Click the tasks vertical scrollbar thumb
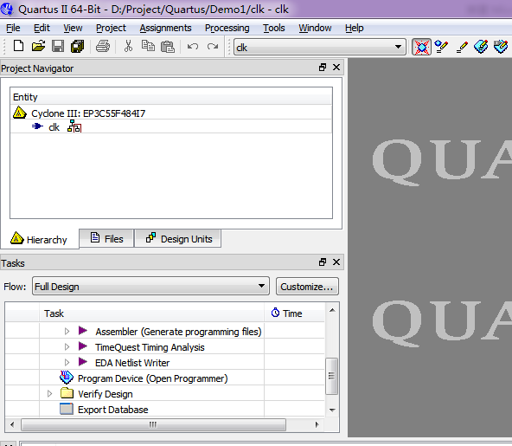This screenshot has height=446, width=512. [x=332, y=376]
